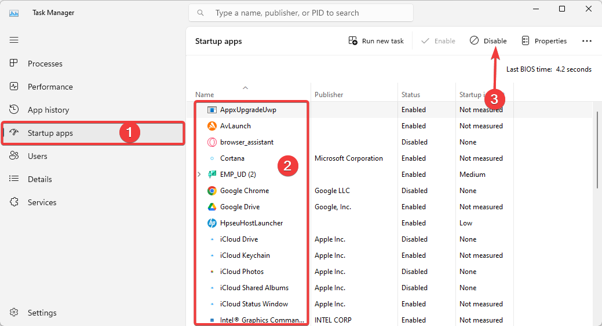Click the Last BIOS time value
Viewport: 602px width, 326px height.
pyautogui.click(x=574, y=69)
